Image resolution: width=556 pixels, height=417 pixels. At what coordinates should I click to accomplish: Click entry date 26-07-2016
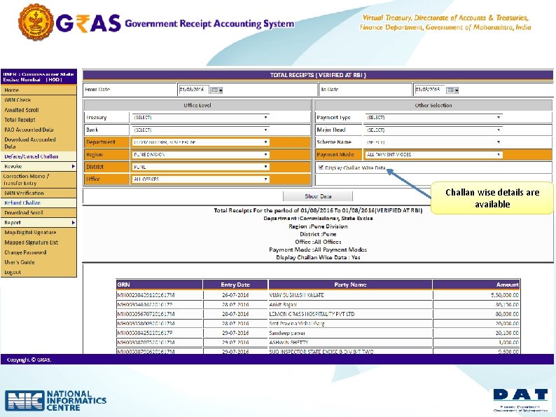coord(235,295)
